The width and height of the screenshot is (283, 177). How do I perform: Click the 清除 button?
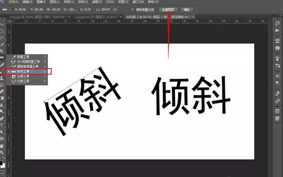pos(187,10)
